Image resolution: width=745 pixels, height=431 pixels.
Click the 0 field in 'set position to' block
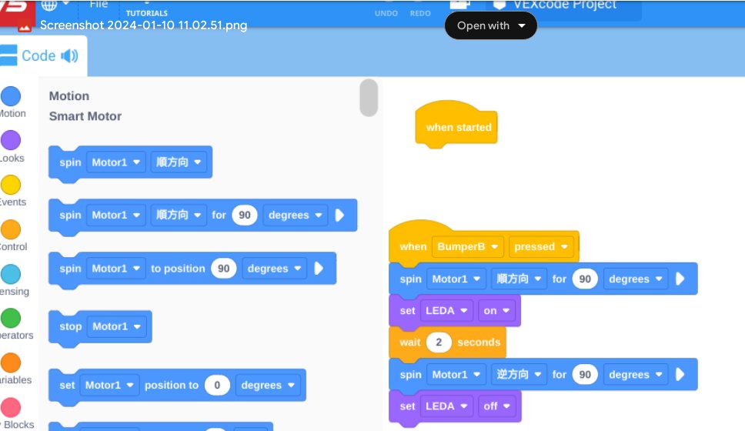pos(217,385)
